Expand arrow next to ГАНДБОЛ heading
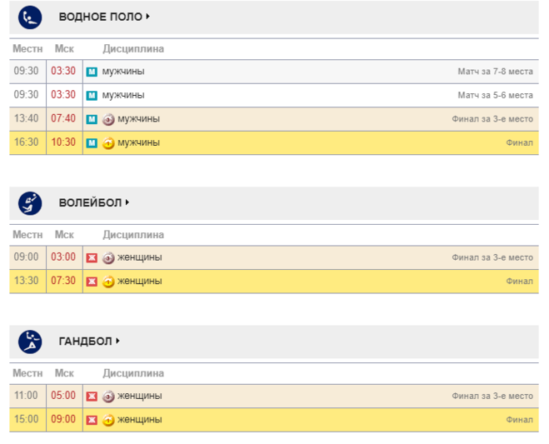 (118, 341)
